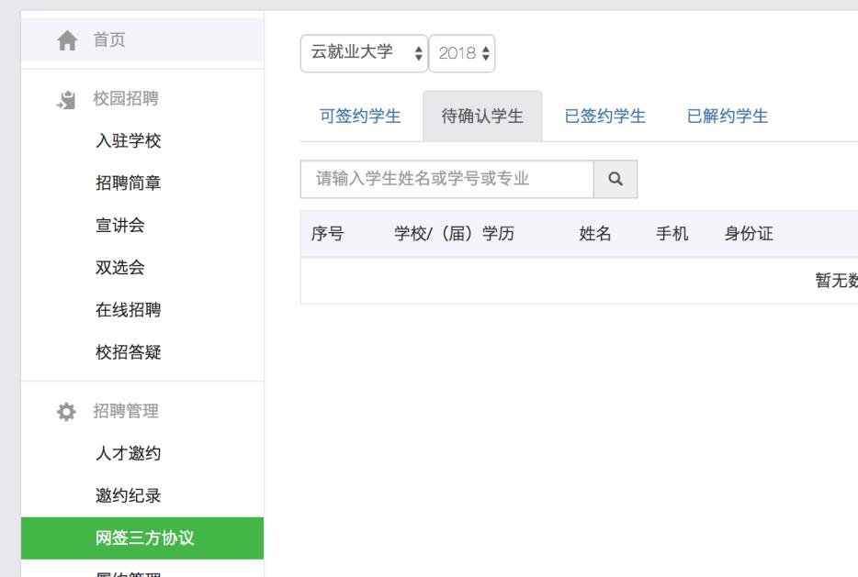Viewport: 858px width, 577px height.
Task: Select the 待确认学生 tab
Action: pos(482,117)
